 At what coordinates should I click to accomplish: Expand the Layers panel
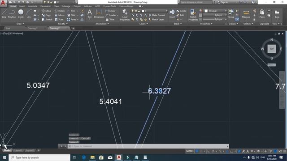pos(143,24)
